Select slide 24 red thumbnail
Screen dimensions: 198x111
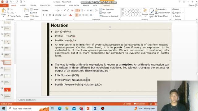tap(7, 90)
